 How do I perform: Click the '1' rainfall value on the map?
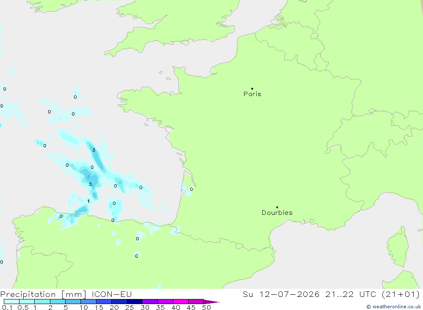click(x=88, y=201)
